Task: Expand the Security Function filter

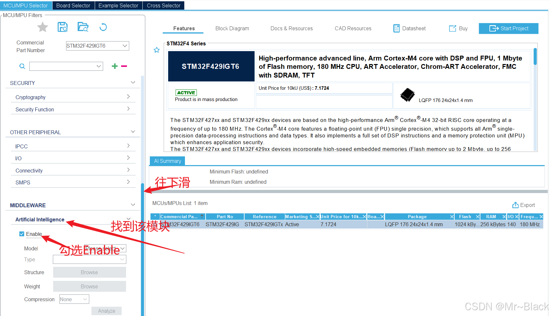Action: (128, 109)
